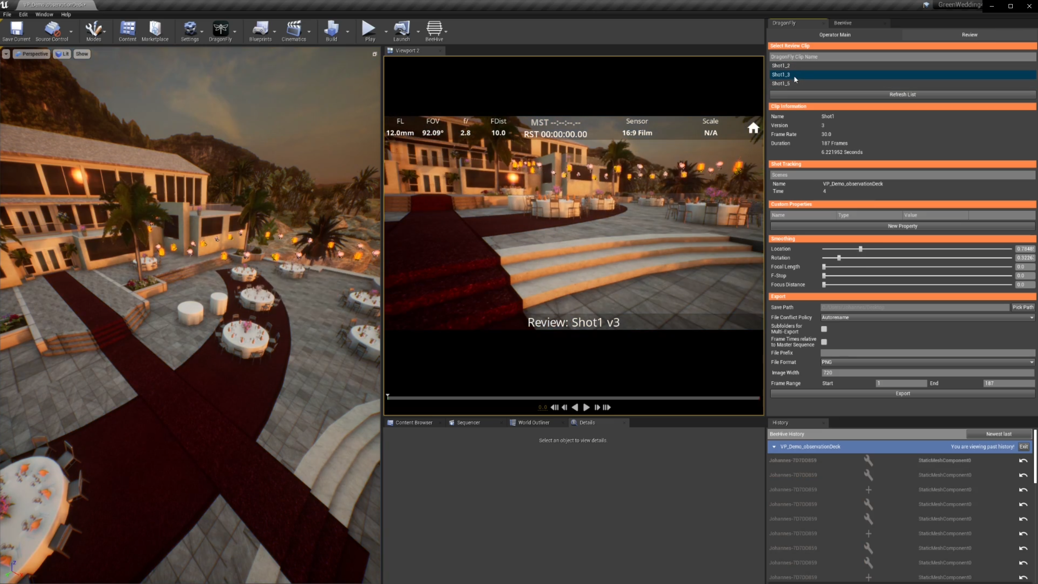Image resolution: width=1038 pixels, height=584 pixels.
Task: Expand the Source Control dropdown arrow
Action: tap(71, 31)
